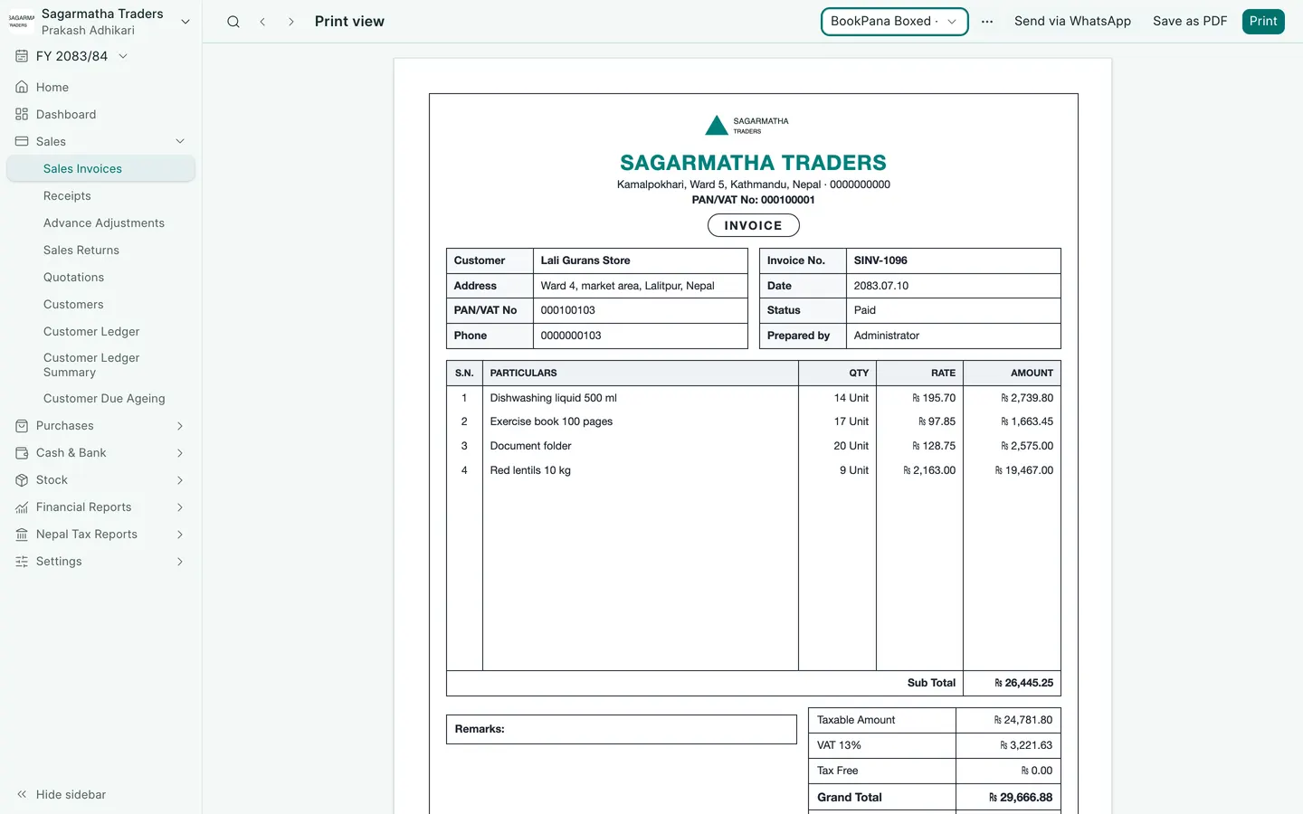Click the Hide sidebar label
The width and height of the screenshot is (1303, 814).
point(71,794)
